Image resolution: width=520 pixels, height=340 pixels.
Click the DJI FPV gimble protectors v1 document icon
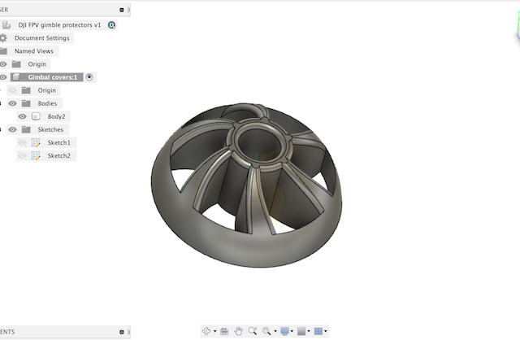(6, 25)
